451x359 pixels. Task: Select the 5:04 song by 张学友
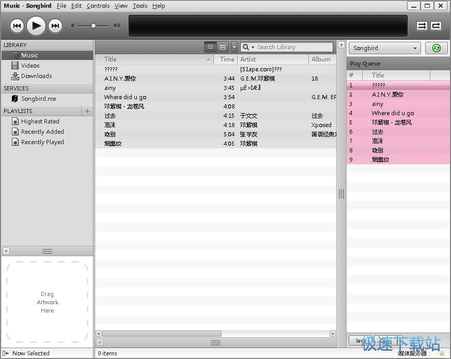click(x=216, y=134)
